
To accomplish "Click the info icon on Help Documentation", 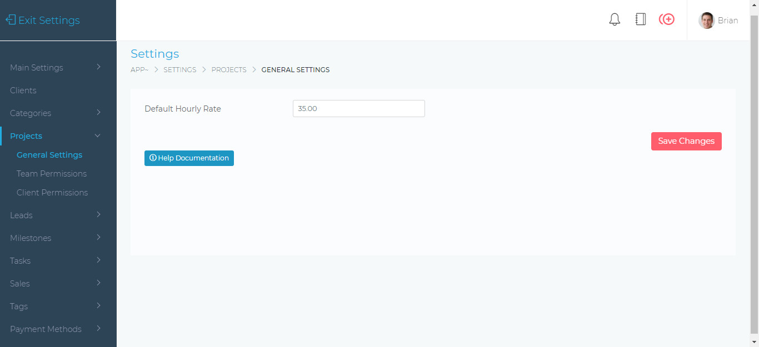I will coord(153,158).
